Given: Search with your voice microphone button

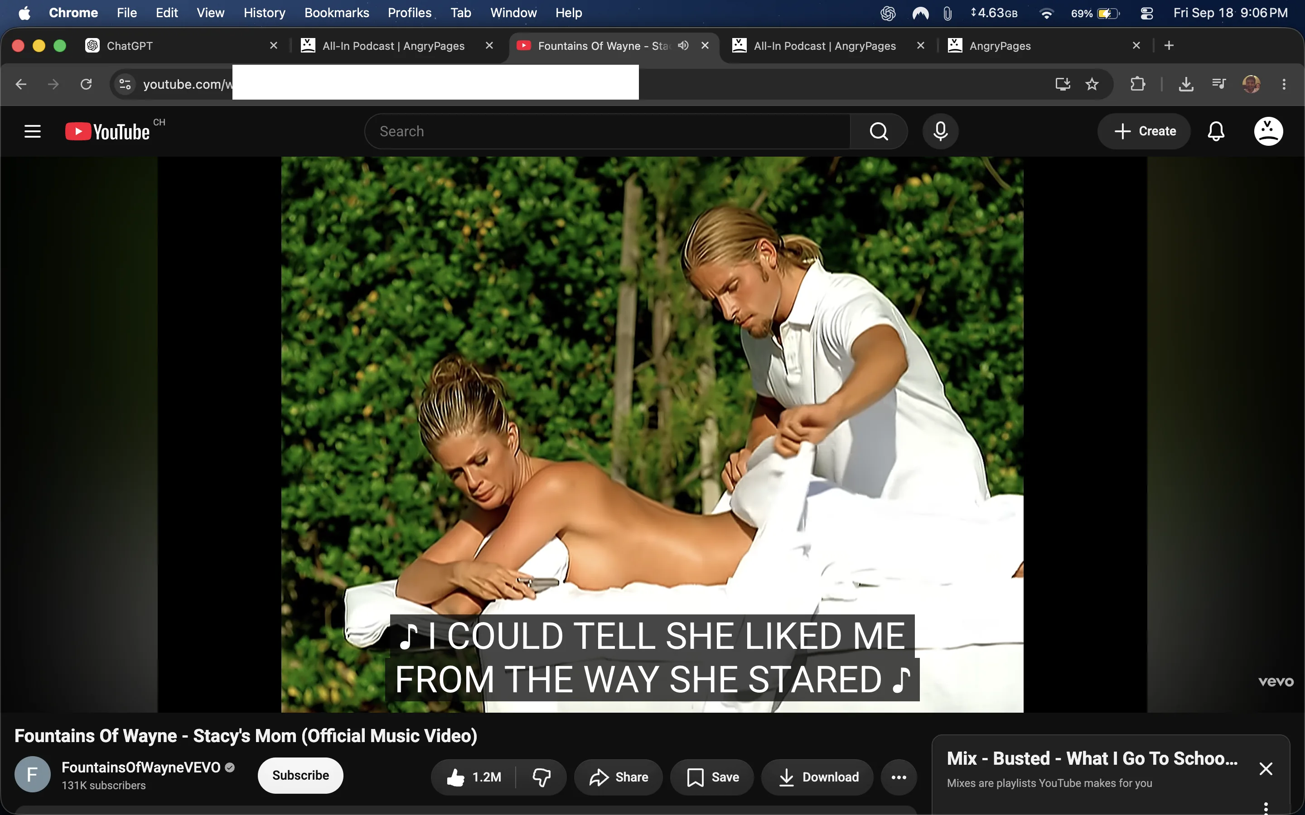Looking at the screenshot, I should tap(941, 131).
